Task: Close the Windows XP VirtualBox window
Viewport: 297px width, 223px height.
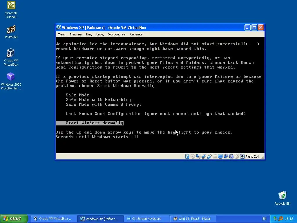Action: tap(261, 28)
